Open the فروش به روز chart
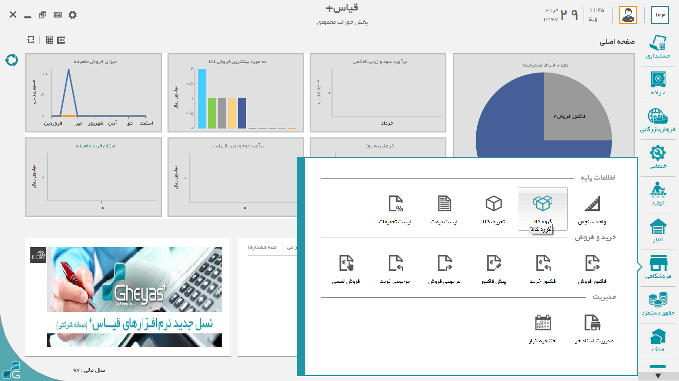Image resolution: width=679 pixels, height=381 pixels. pyautogui.click(x=378, y=147)
